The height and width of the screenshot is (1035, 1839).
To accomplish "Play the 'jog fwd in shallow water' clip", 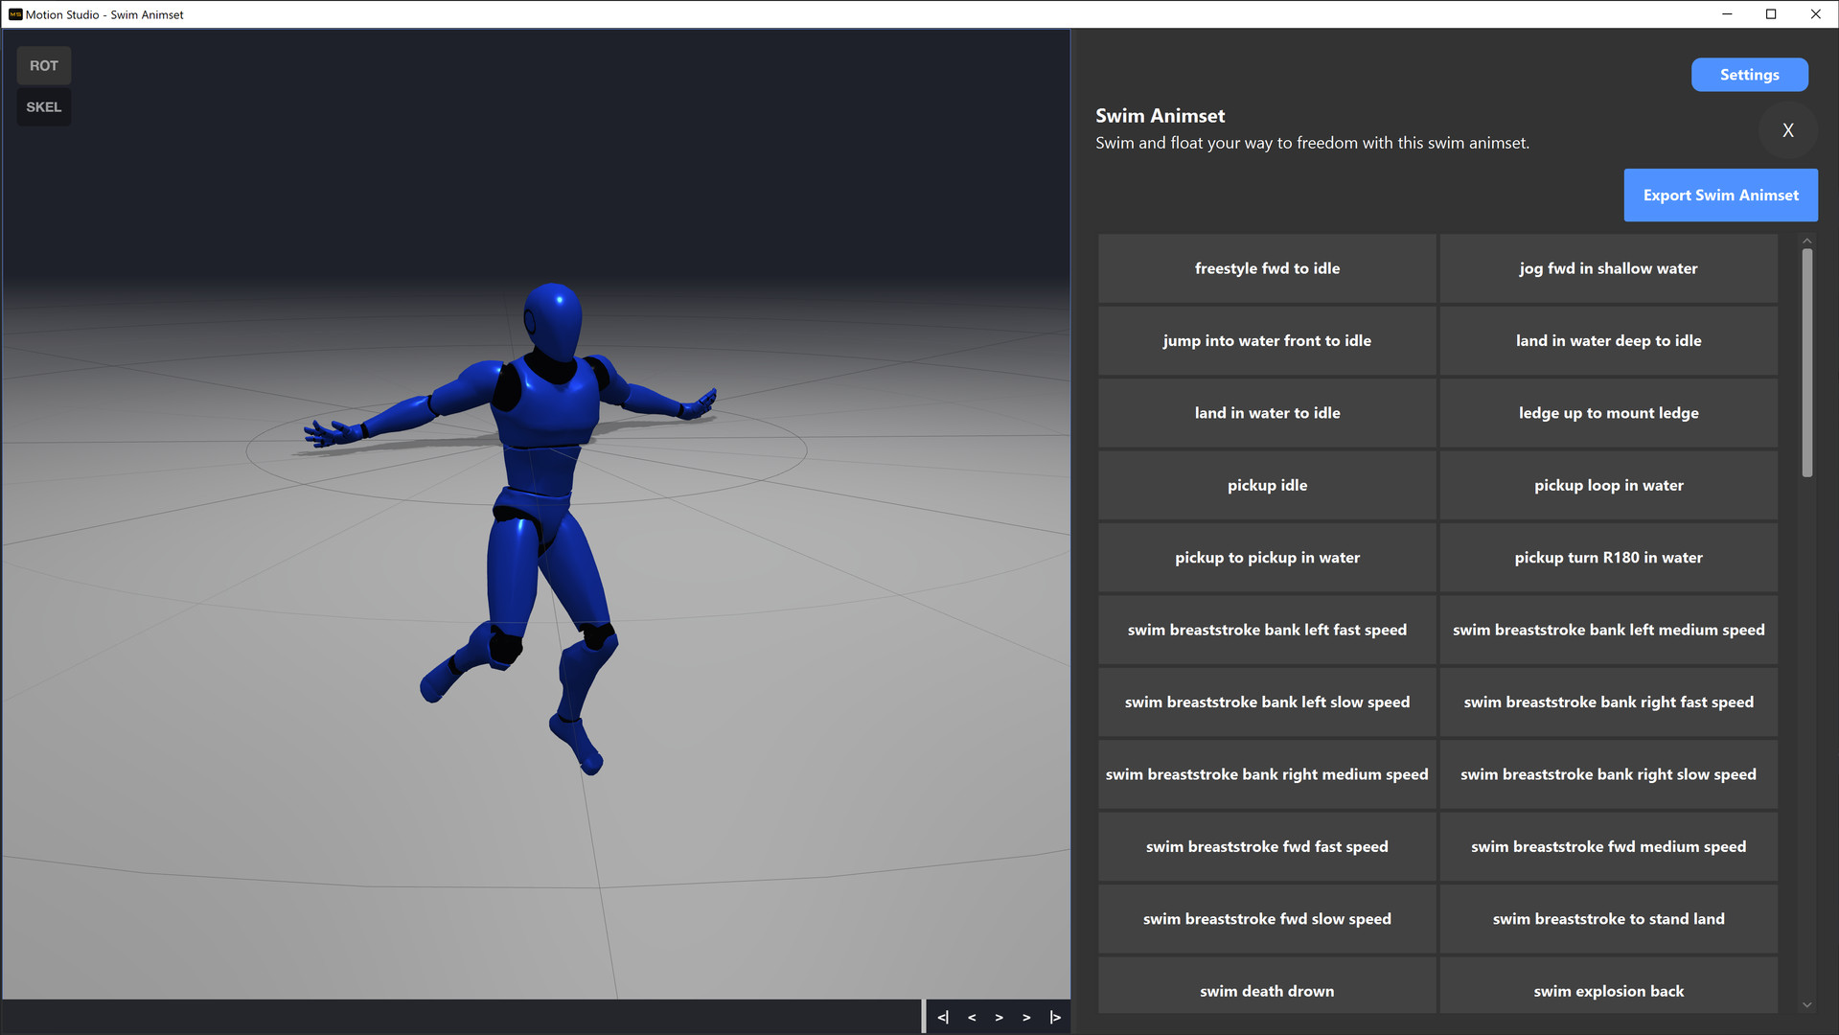I will click(x=1608, y=268).
